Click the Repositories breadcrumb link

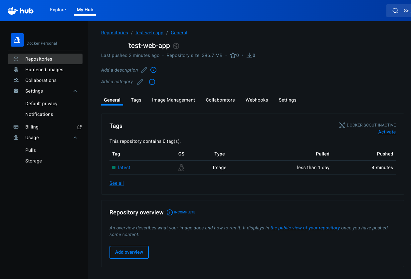[x=114, y=33]
